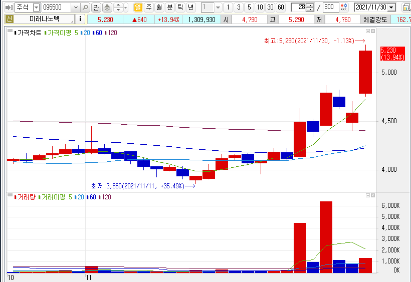
Task: Select the 일 daily chart period
Action: 138,8
